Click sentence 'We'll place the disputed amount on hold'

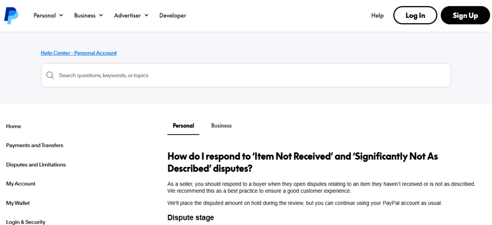305,203
